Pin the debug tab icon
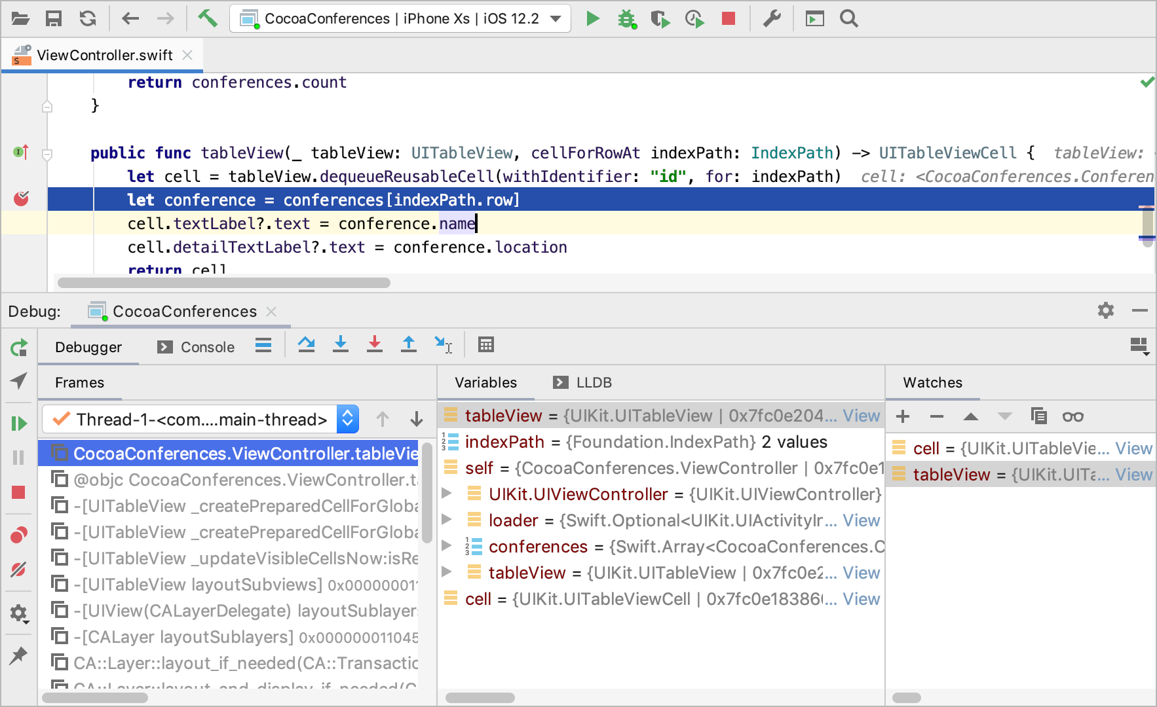1157x707 pixels. [18, 655]
